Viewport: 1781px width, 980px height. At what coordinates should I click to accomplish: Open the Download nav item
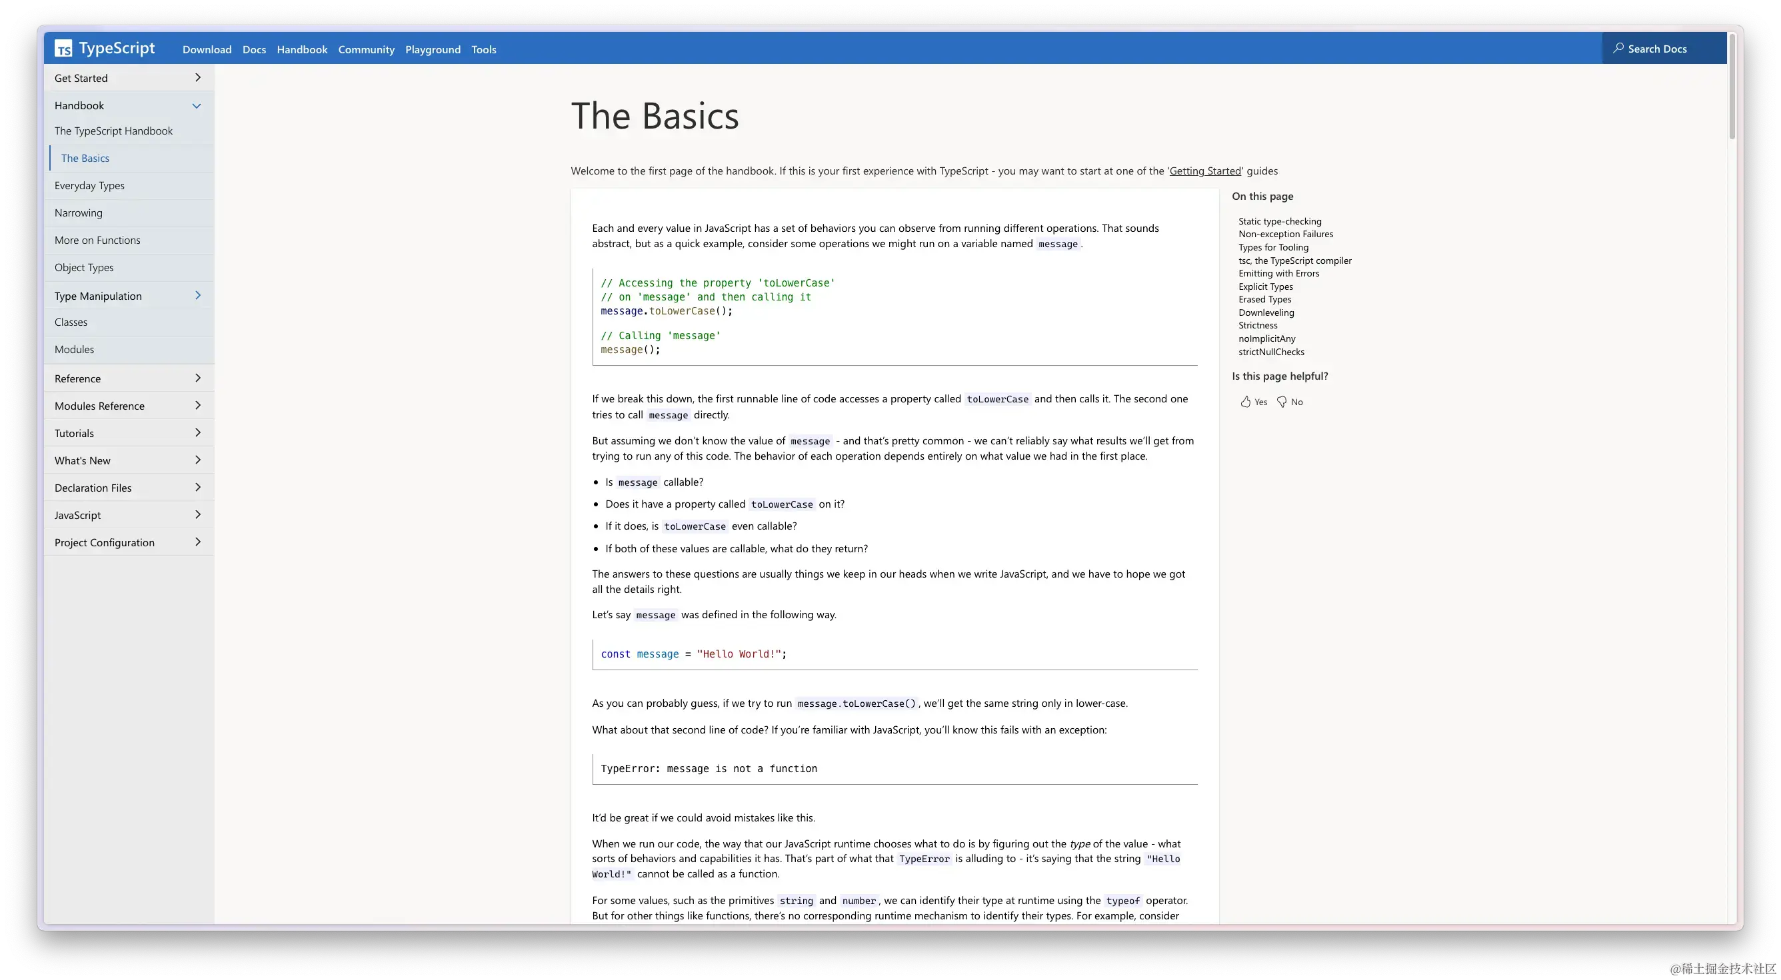click(207, 50)
